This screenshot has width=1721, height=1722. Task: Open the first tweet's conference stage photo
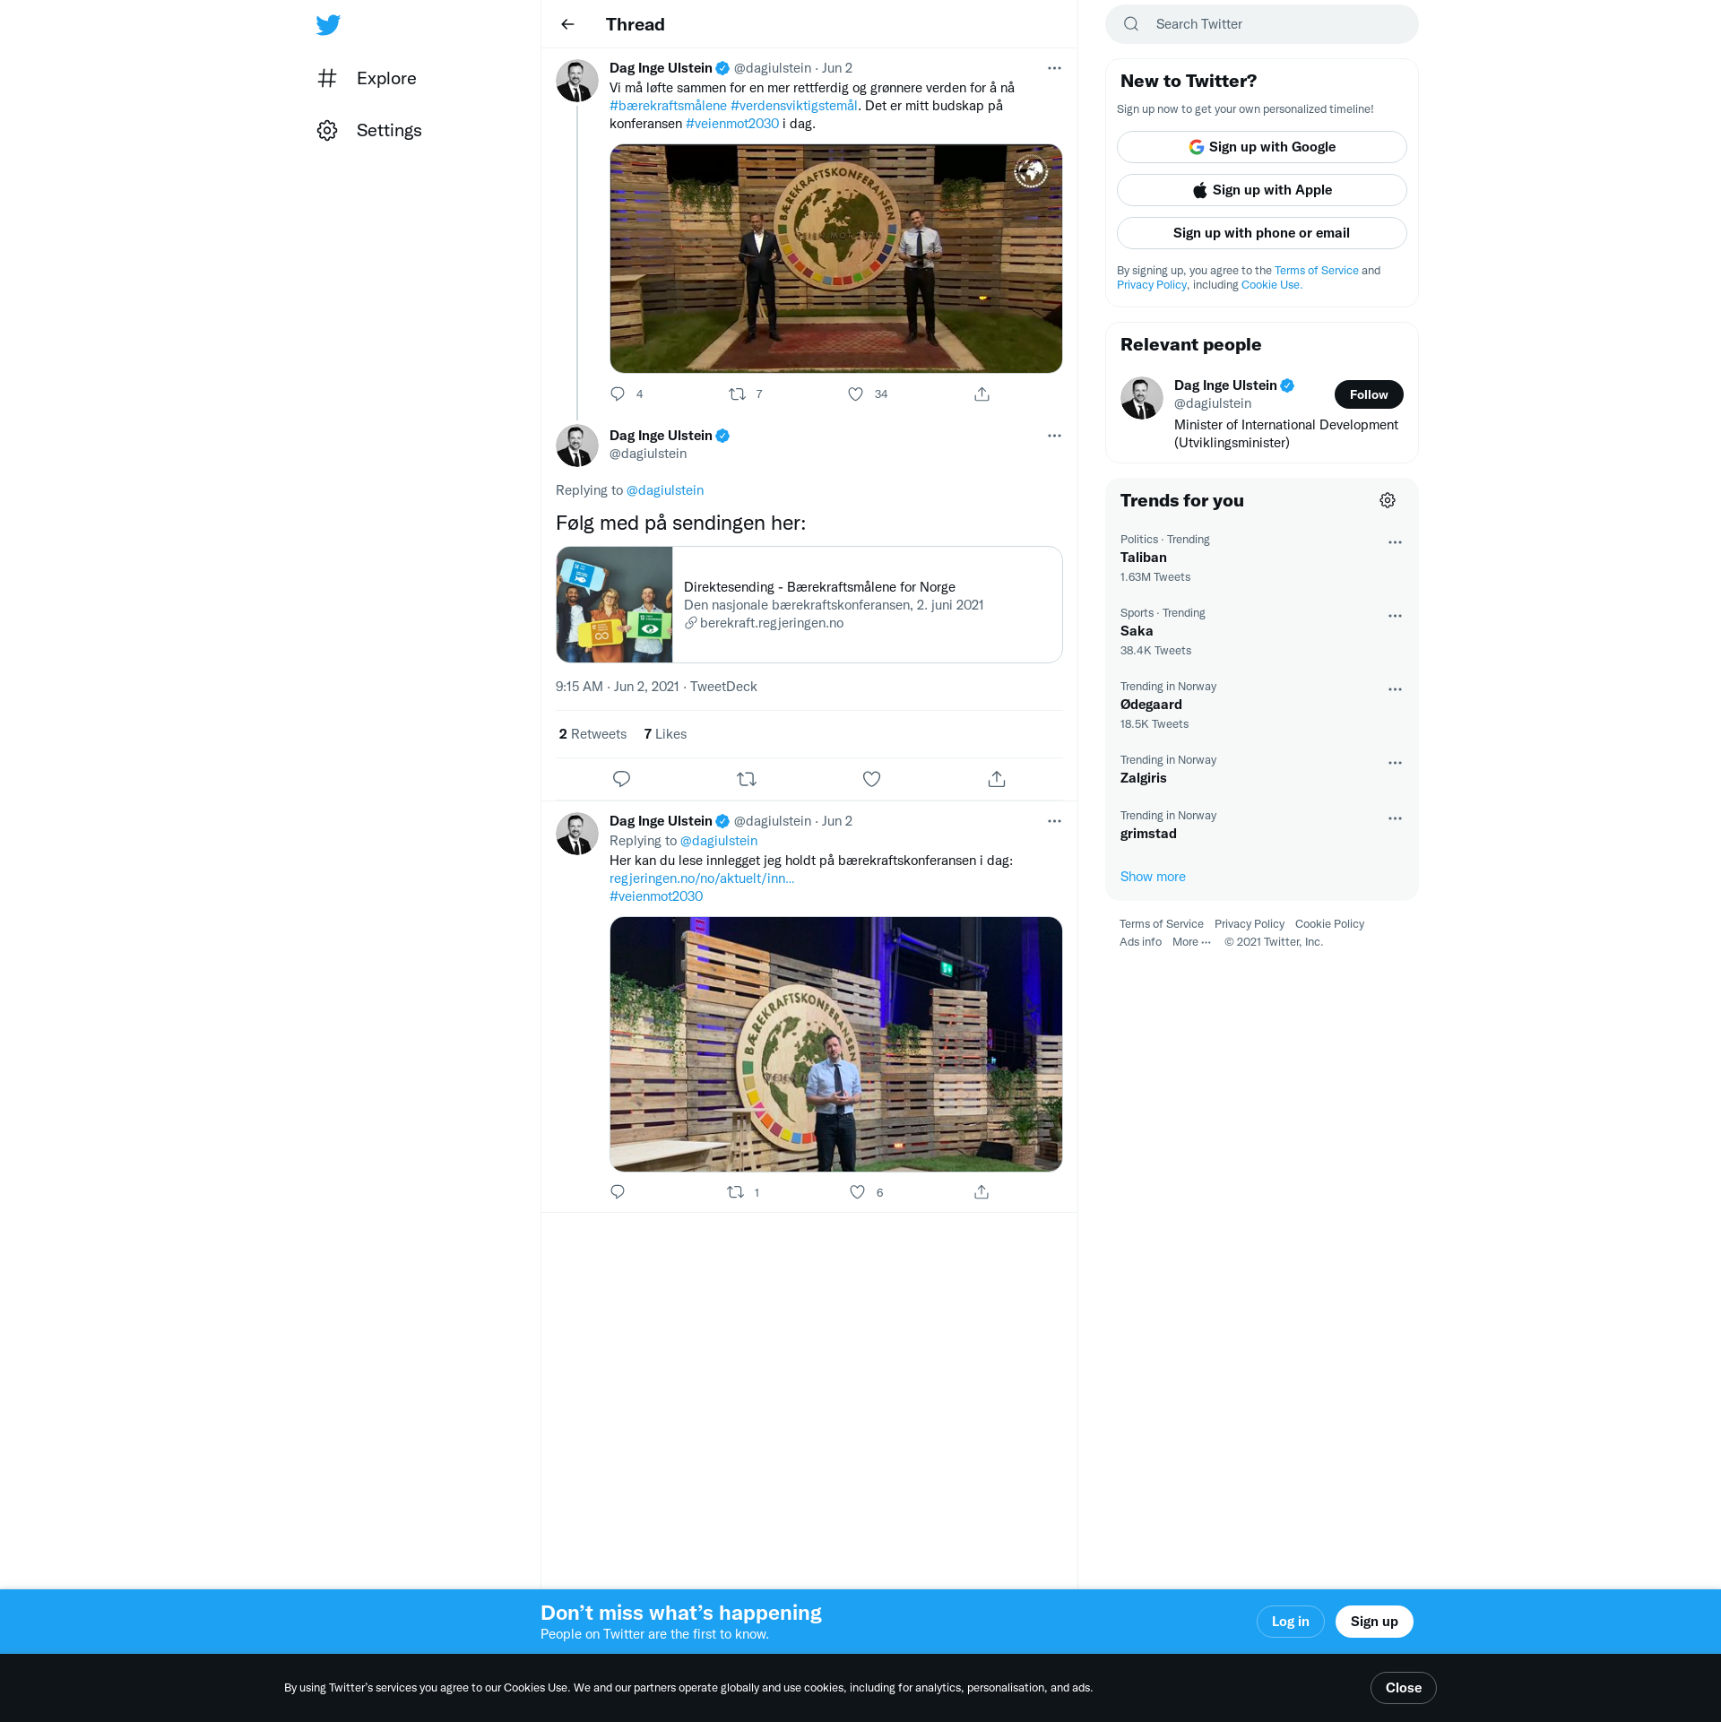pyautogui.click(x=835, y=259)
